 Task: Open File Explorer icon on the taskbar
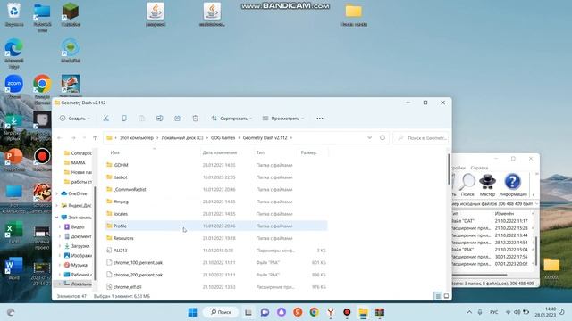364,312
